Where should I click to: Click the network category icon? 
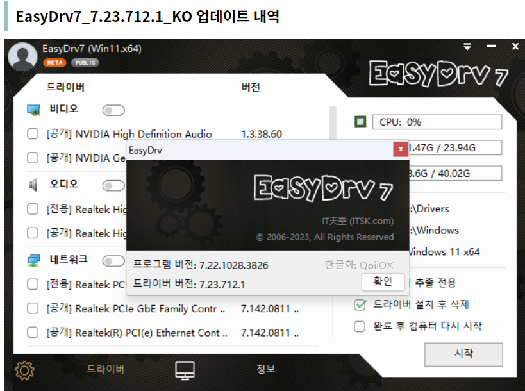(x=33, y=260)
